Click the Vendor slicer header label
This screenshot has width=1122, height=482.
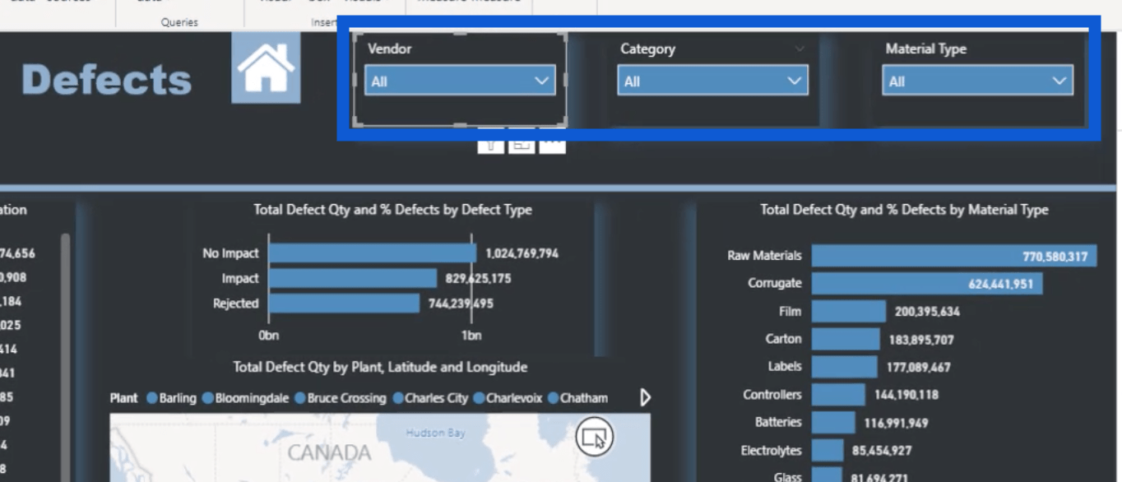pos(389,49)
